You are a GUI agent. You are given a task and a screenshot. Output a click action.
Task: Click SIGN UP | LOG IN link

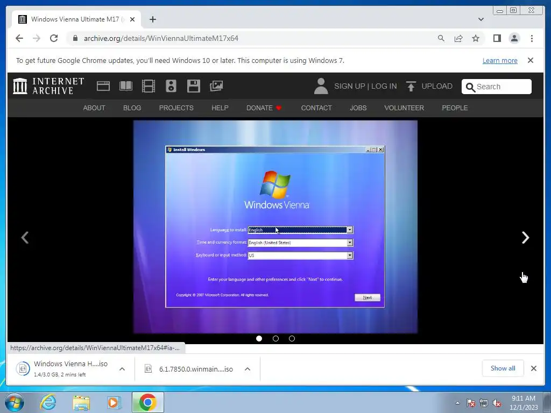pyautogui.click(x=365, y=87)
